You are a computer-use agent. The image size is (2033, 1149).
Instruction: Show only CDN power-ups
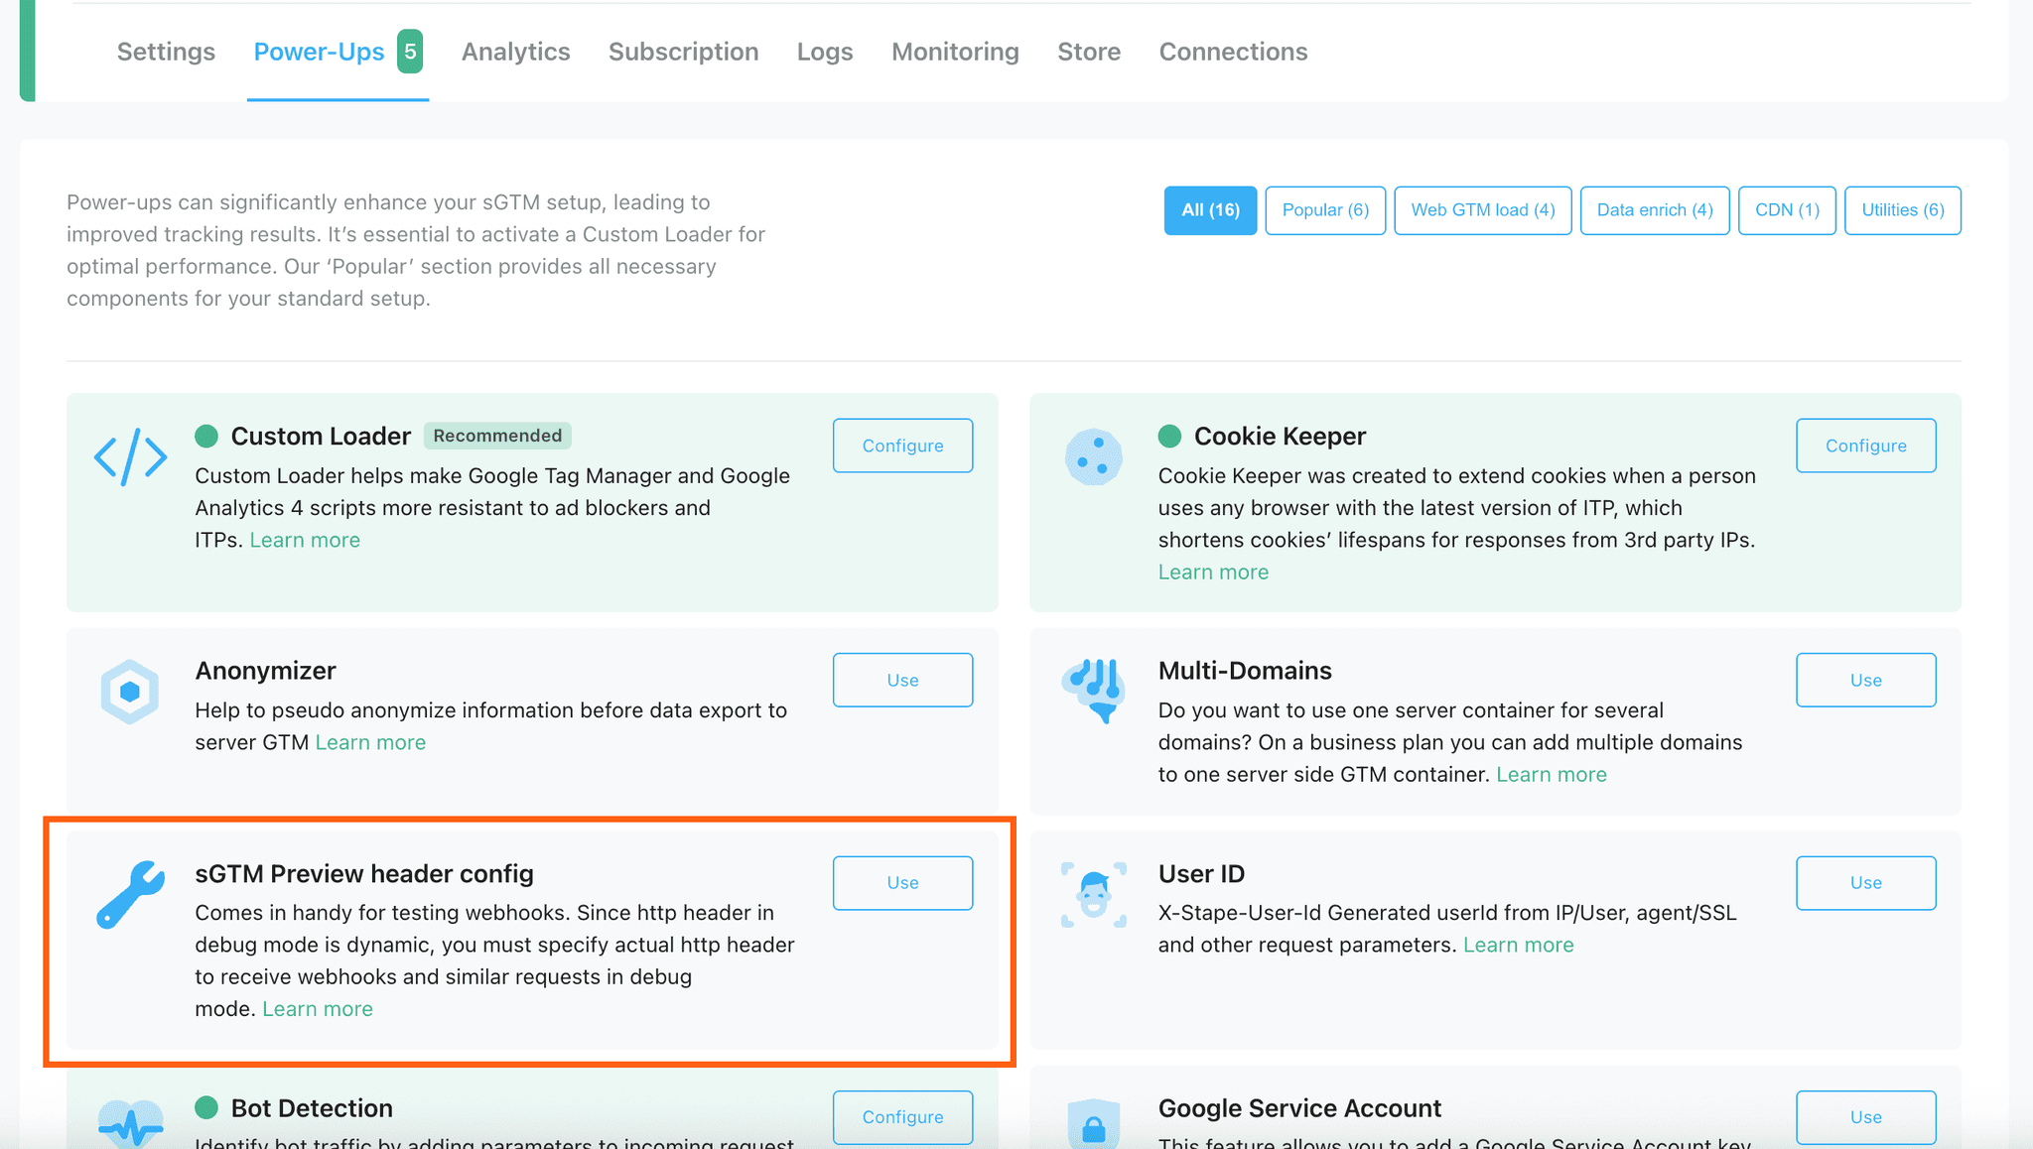tap(1786, 209)
